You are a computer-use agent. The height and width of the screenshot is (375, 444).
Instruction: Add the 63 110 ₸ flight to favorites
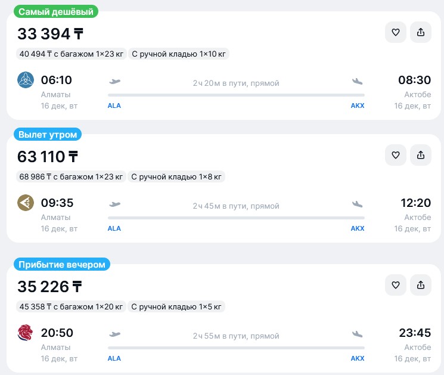395,155
